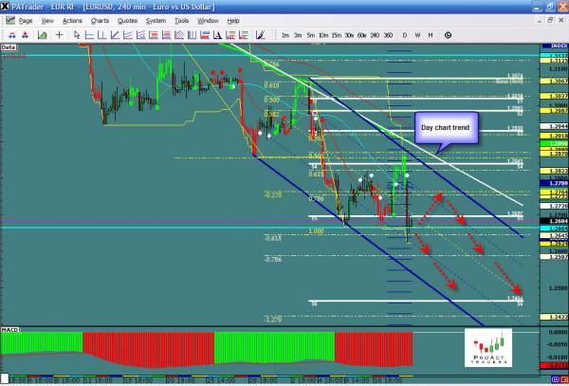Switch to the 240 minute timeframe

tap(374, 35)
